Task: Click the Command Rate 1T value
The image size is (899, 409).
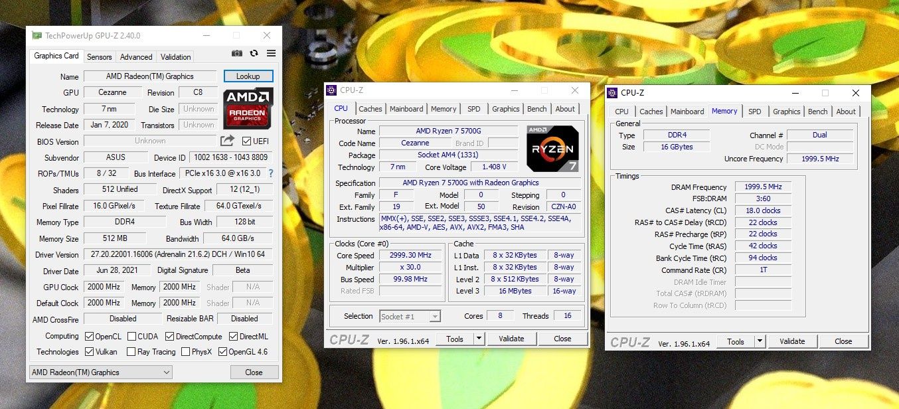Action: [x=763, y=270]
